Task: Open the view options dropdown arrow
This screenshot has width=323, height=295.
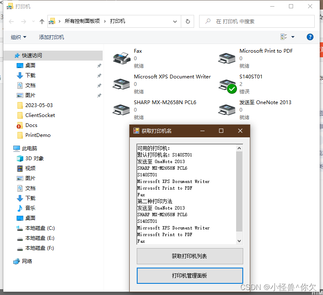Action: pyautogui.click(x=293, y=37)
